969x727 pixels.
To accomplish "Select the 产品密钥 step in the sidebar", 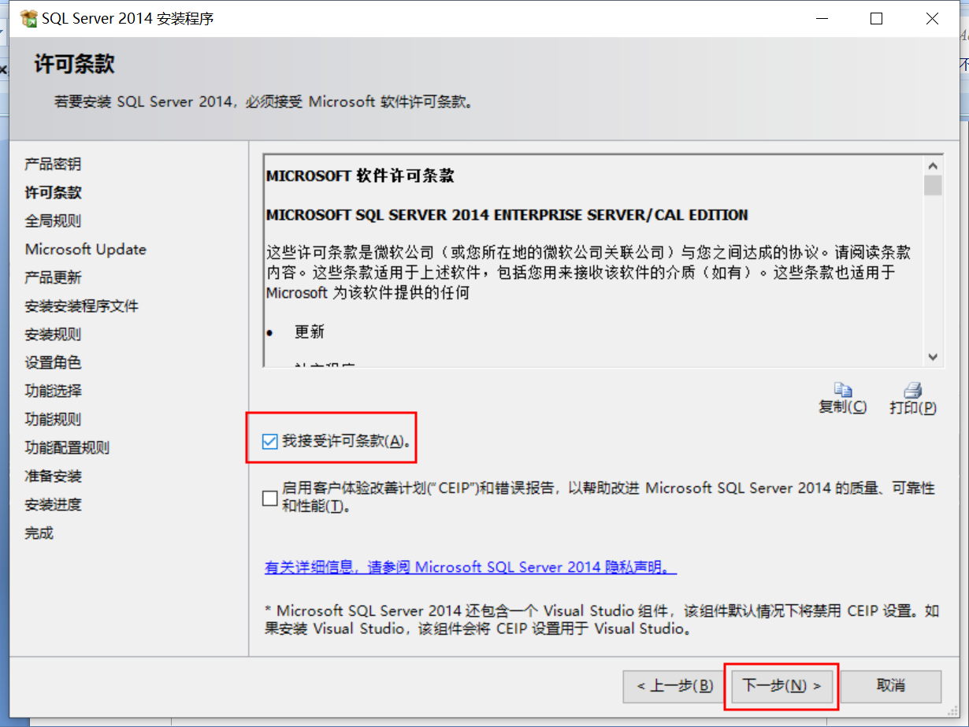I will click(x=53, y=164).
